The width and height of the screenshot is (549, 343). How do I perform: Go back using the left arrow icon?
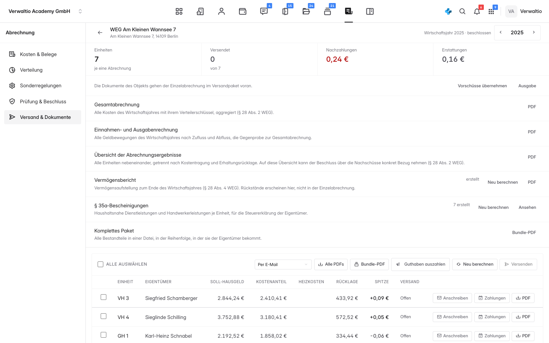coord(100,33)
